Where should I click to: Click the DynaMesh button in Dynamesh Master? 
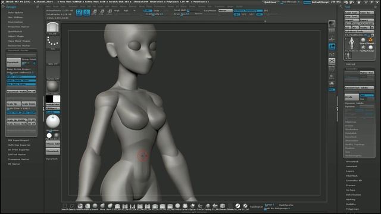[14, 62]
